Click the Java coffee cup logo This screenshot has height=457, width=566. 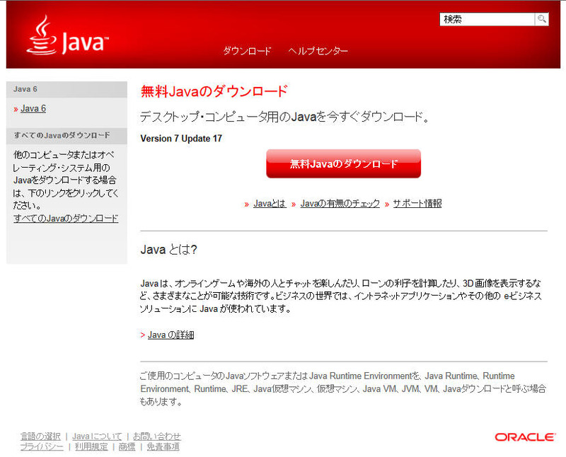coord(66,37)
